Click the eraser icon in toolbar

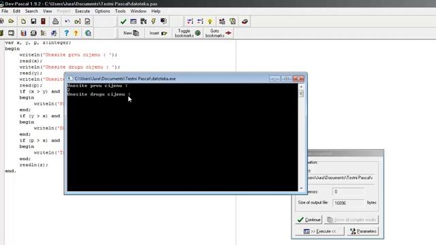[245, 21]
